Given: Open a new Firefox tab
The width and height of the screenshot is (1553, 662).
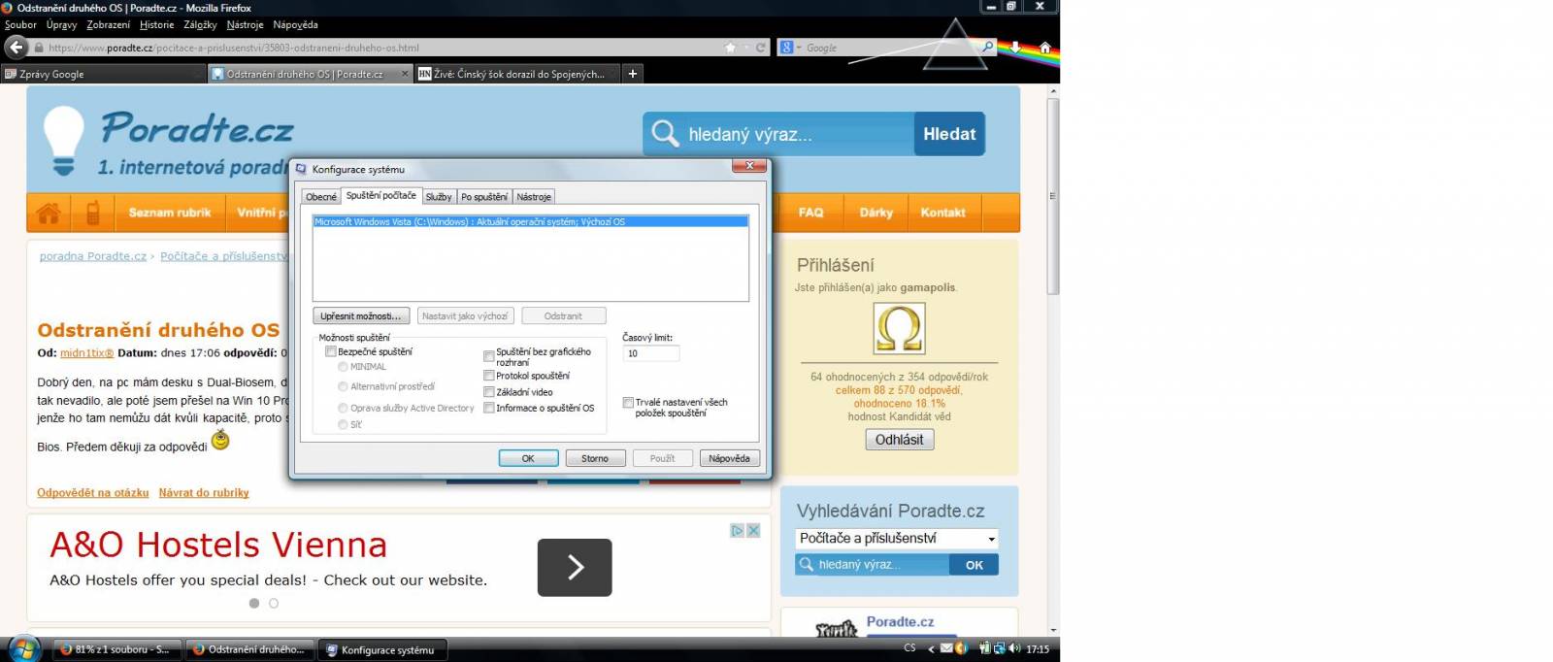Looking at the screenshot, I should coord(632,74).
